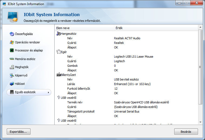The width and height of the screenshot is (205, 140).
Task: Click the Hálózat monitor icon
Action: [x=12, y=84]
